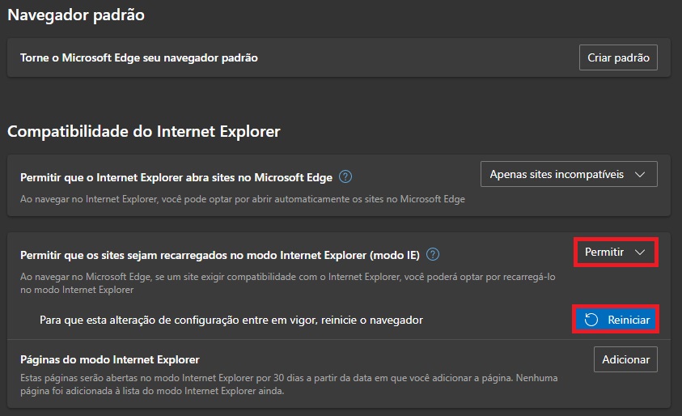The height and width of the screenshot is (416, 682).
Task: Click the Permitir que os sites sejam recarregados label
Action: pos(219,254)
